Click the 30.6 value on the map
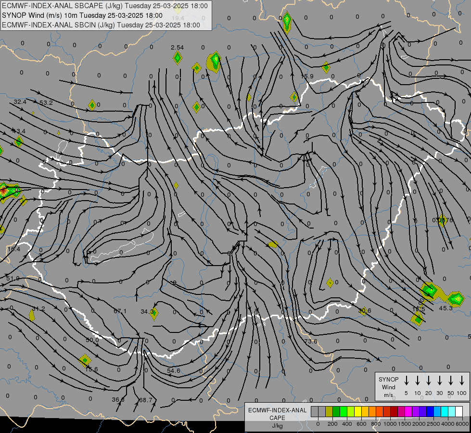 (x=365, y=311)
